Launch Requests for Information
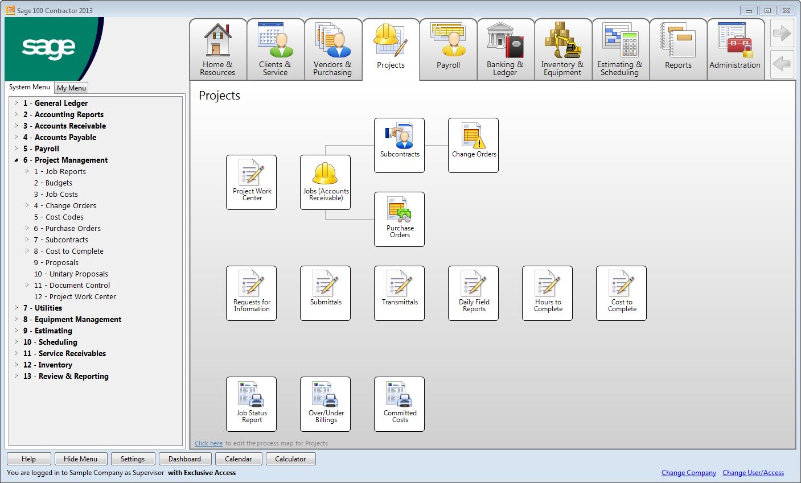Image resolution: width=801 pixels, height=483 pixels. pos(252,293)
